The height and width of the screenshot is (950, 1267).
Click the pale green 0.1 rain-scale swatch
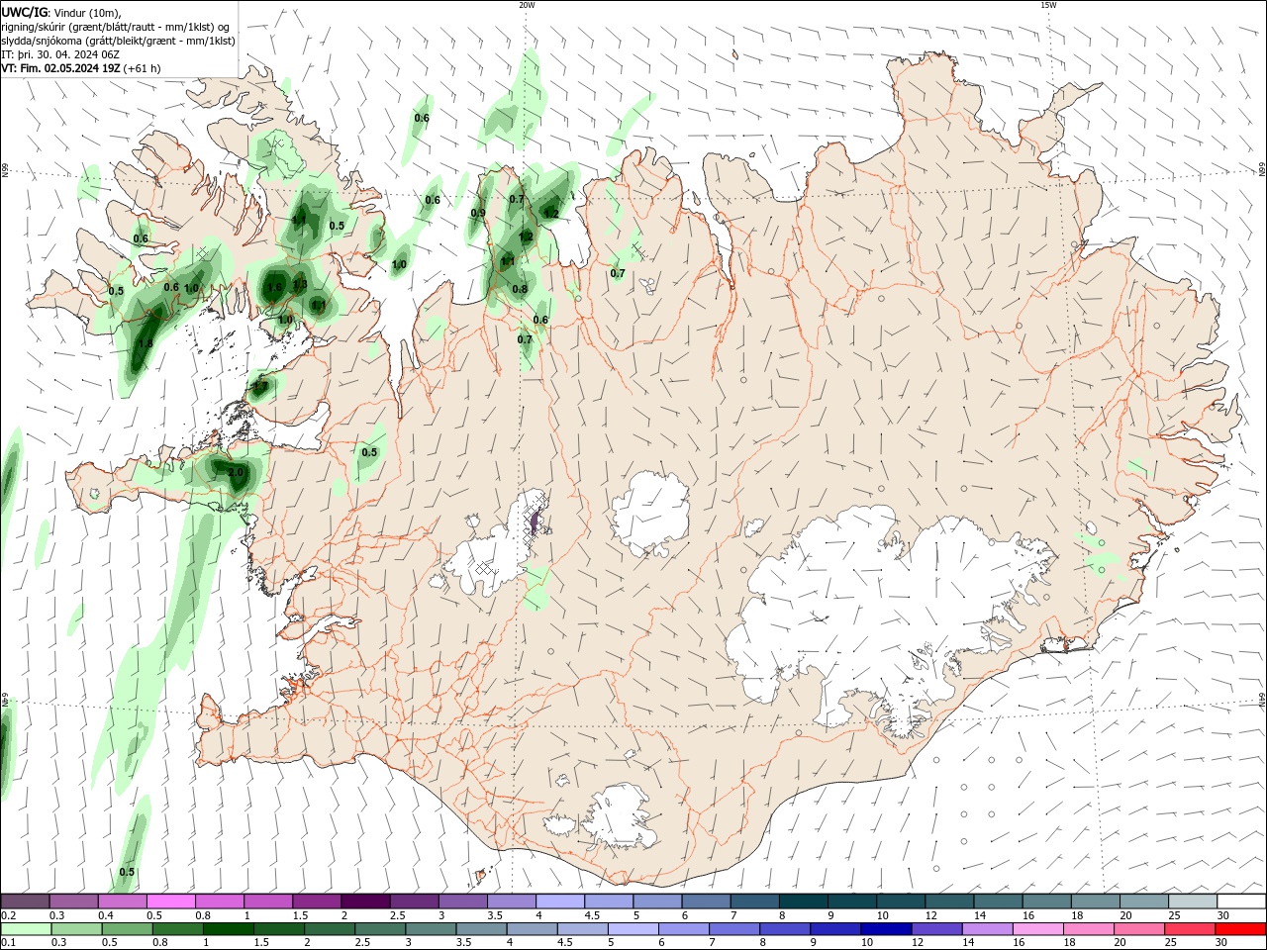click(26, 928)
